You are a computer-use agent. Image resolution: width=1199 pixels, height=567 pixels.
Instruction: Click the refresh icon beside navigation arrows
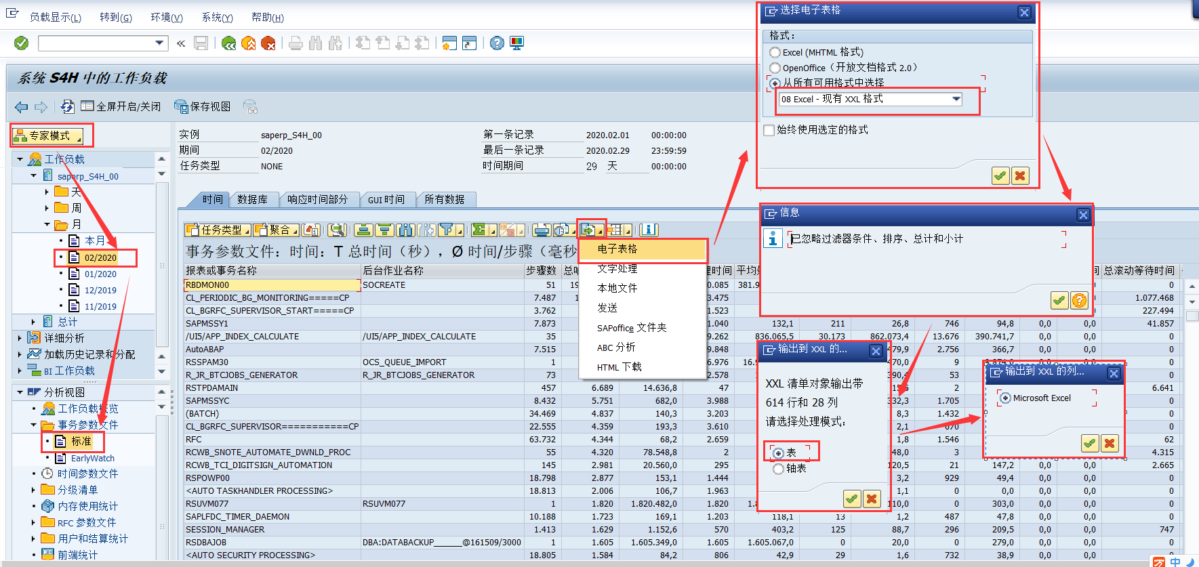coord(67,107)
